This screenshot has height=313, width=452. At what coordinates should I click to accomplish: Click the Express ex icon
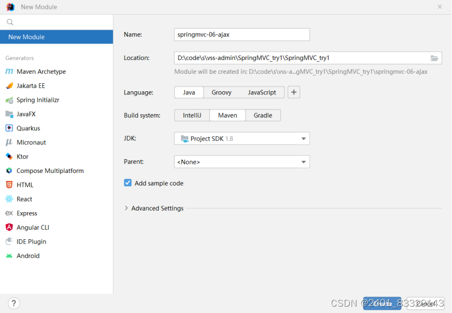9,213
